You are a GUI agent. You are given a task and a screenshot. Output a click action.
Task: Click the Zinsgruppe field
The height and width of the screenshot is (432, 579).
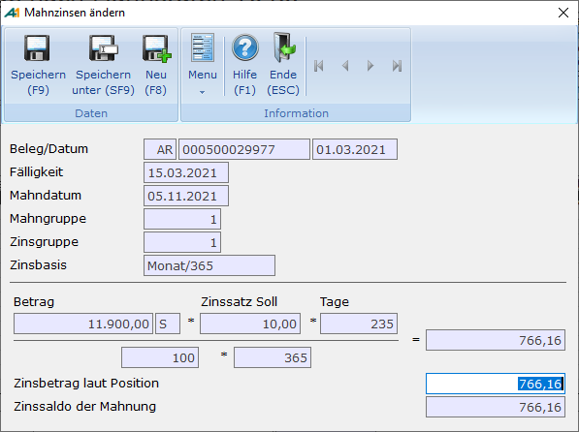click(x=182, y=242)
